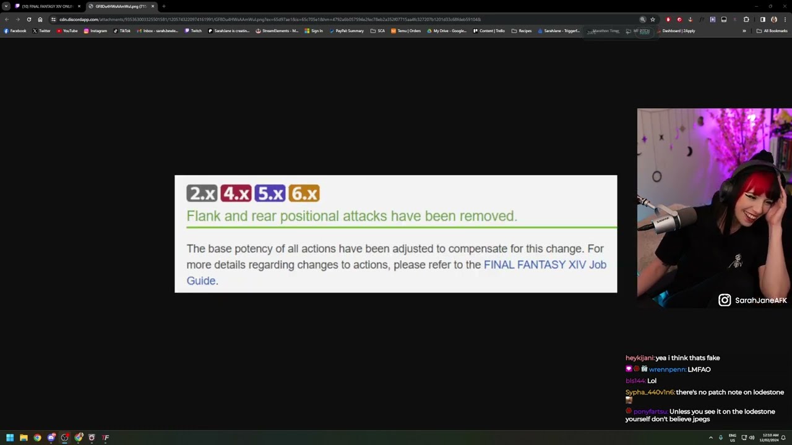Close the GF8Du4HWsAAmWul.png tab
This screenshot has width=792, height=445.
153,6
